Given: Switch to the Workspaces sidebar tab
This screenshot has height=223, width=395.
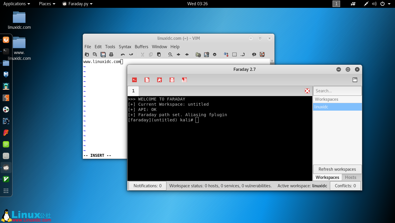Looking at the screenshot, I should [327, 177].
